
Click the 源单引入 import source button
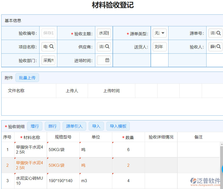[74, 126]
